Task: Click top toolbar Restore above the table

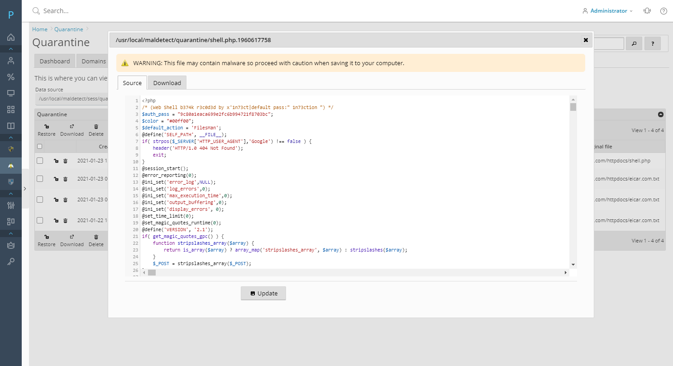Action: tap(47, 130)
